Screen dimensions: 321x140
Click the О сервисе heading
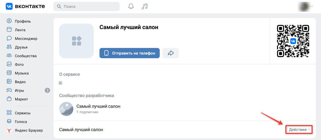pos(70,74)
